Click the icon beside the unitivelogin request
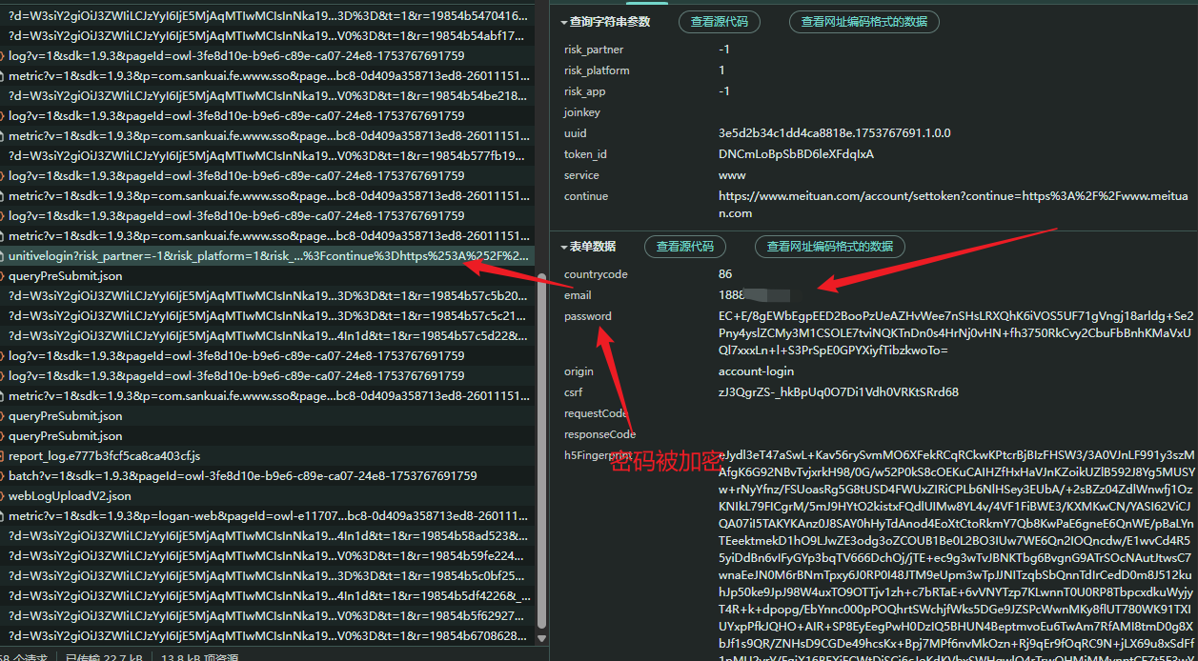1198x661 pixels. pos(4,255)
